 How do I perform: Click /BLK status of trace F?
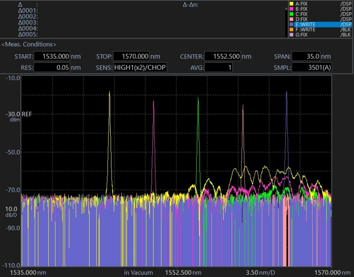(x=346, y=30)
